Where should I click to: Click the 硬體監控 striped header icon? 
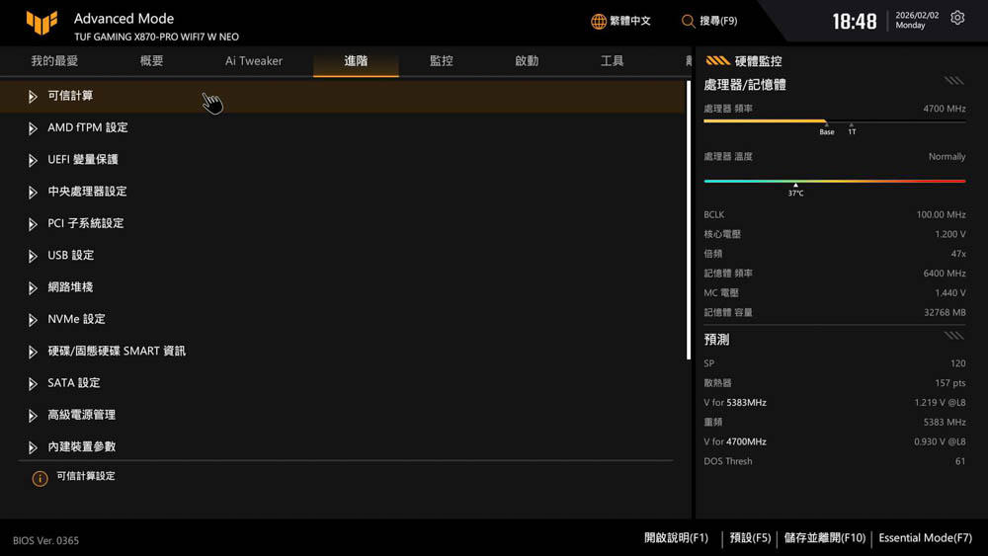click(717, 61)
